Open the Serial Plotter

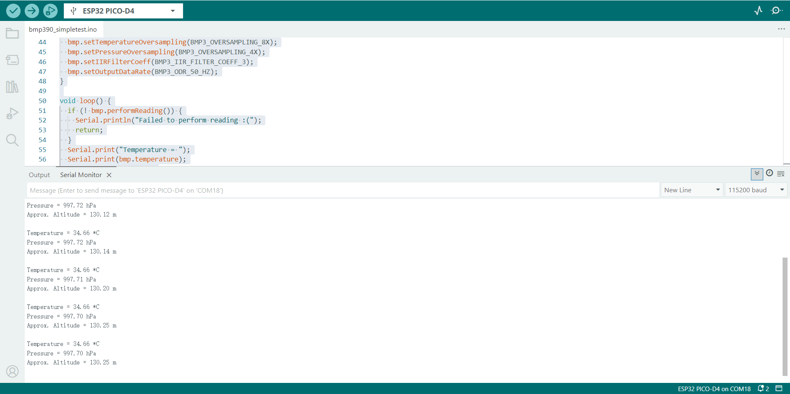tap(758, 11)
